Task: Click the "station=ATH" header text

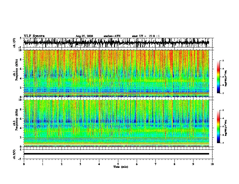Action: pyautogui.click(x=112, y=36)
